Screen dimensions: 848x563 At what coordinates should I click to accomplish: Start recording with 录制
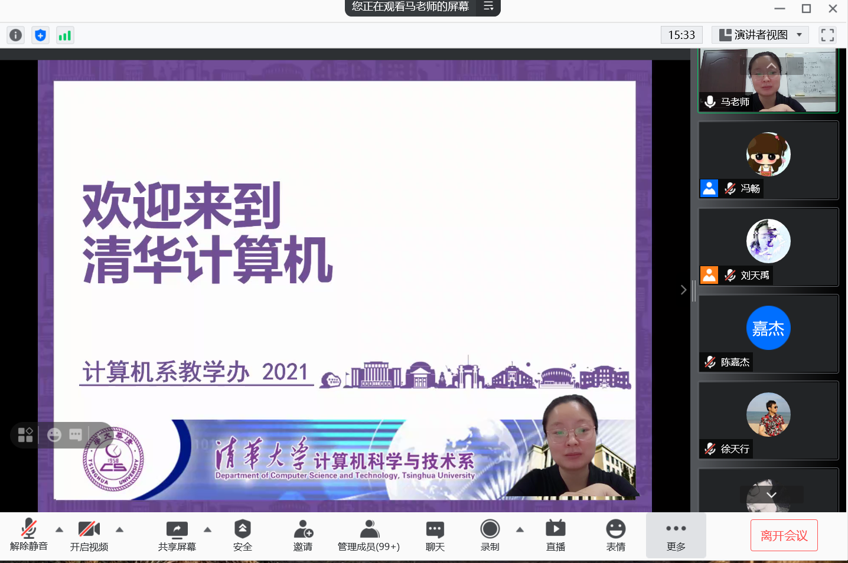490,536
